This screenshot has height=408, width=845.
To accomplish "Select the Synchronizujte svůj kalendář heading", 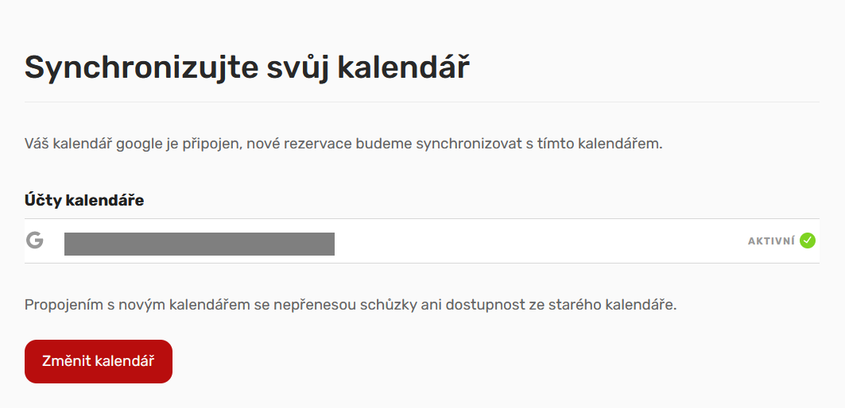I will click(x=247, y=68).
